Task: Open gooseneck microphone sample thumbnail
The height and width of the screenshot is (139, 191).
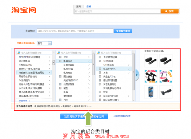Action: click(166, 76)
